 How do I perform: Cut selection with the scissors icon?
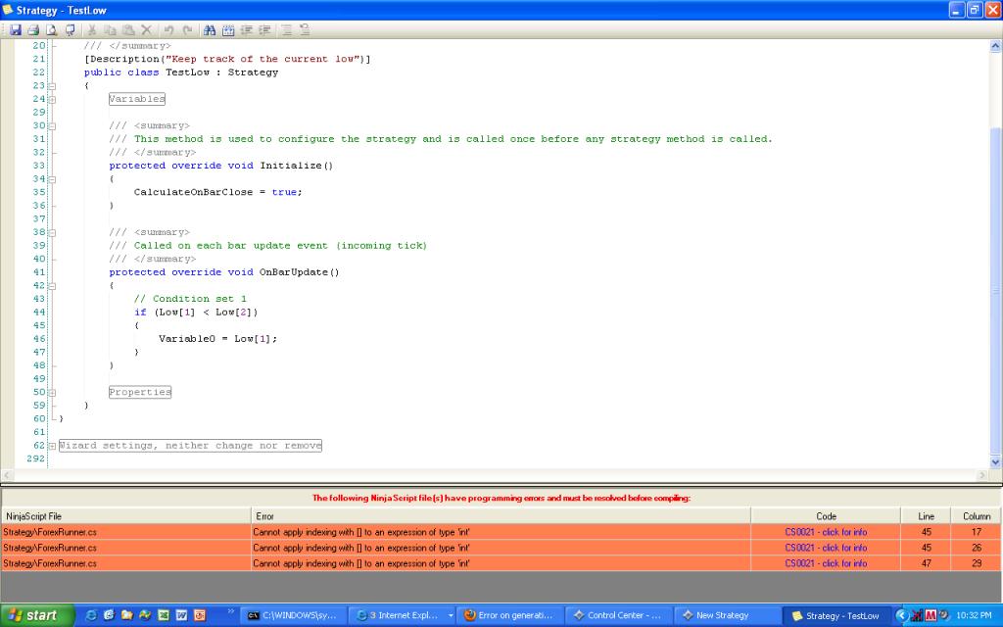click(91, 30)
